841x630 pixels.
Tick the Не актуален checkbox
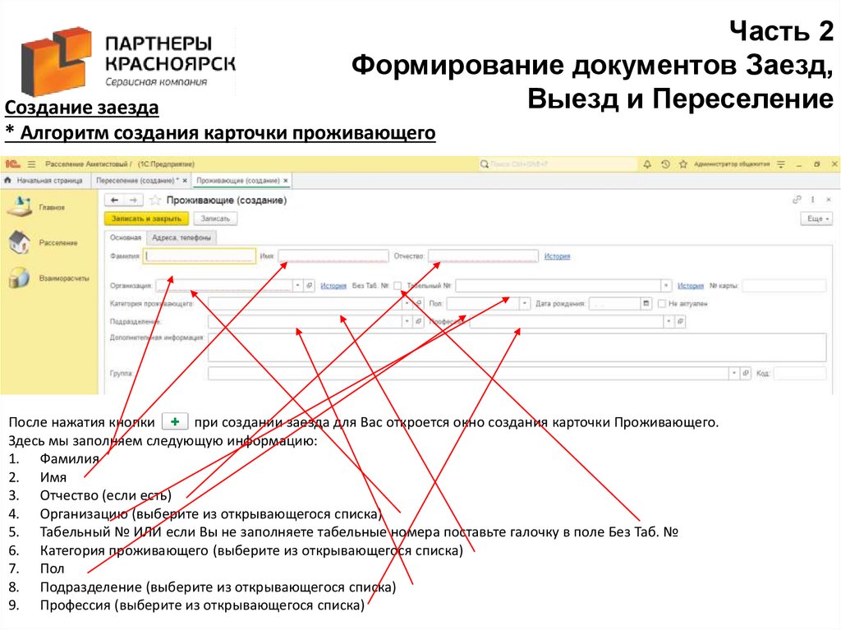coord(661,304)
